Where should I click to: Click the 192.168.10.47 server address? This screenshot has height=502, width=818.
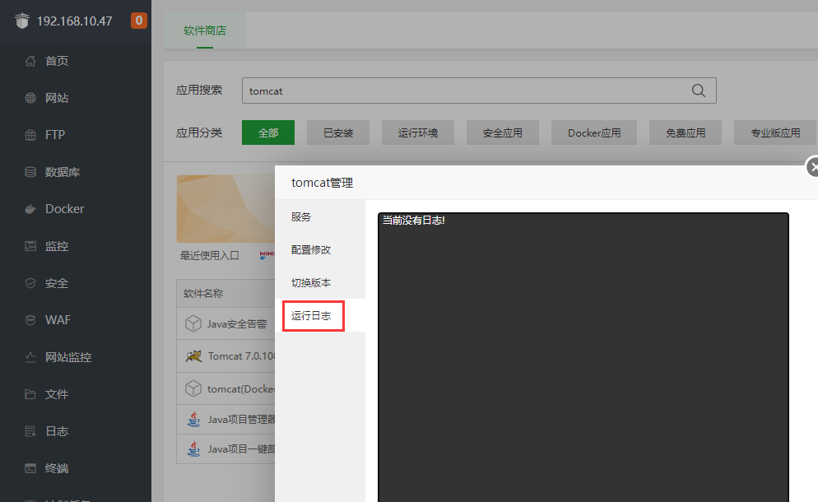(x=75, y=21)
